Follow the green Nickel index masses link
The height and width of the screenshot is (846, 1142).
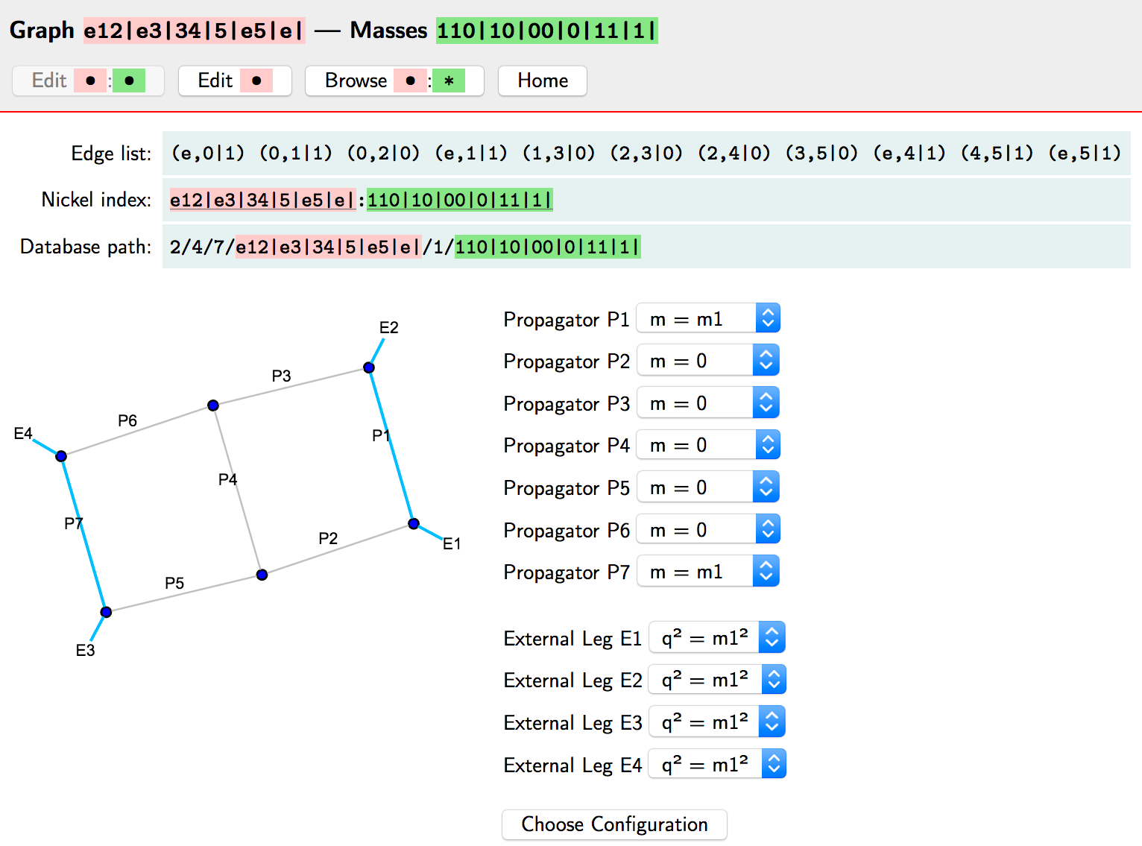point(460,200)
